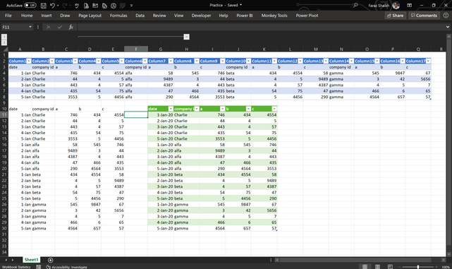Click the formula bar Enter checkmark icon
Image resolution: width=452 pixels, height=269 pixels.
60,27
